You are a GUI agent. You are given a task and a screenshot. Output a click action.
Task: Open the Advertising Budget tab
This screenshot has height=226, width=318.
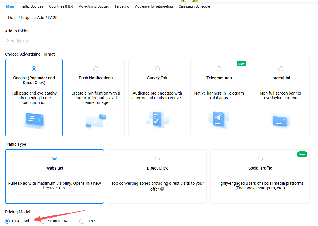click(94, 6)
